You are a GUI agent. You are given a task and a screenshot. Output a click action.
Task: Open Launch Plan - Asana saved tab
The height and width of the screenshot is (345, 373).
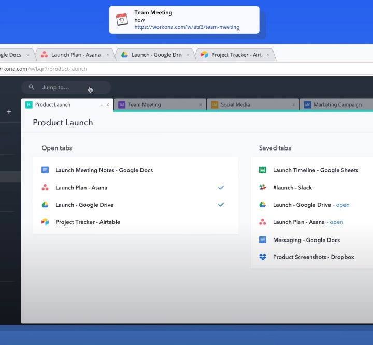[x=298, y=222]
